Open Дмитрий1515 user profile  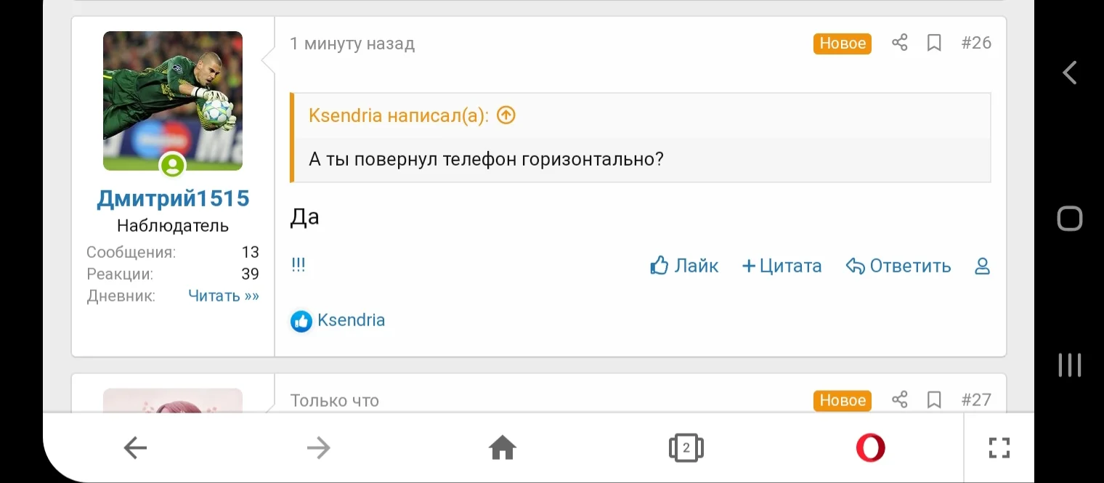(x=173, y=198)
